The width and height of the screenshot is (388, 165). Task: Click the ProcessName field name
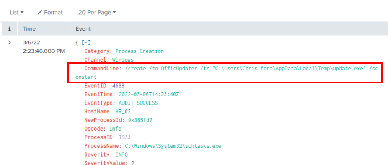[103, 146]
